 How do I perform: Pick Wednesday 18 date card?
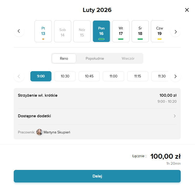[x=140, y=31]
